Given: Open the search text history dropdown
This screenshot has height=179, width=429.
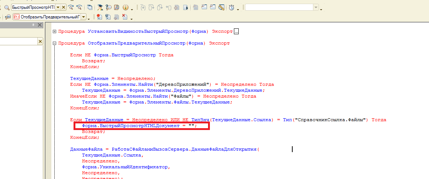Looking at the screenshot, I should (x=58, y=7).
